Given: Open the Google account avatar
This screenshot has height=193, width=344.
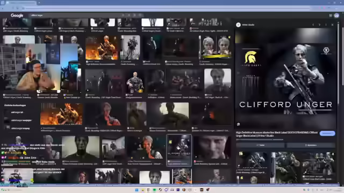Looking at the screenshot, I should click(336, 16).
